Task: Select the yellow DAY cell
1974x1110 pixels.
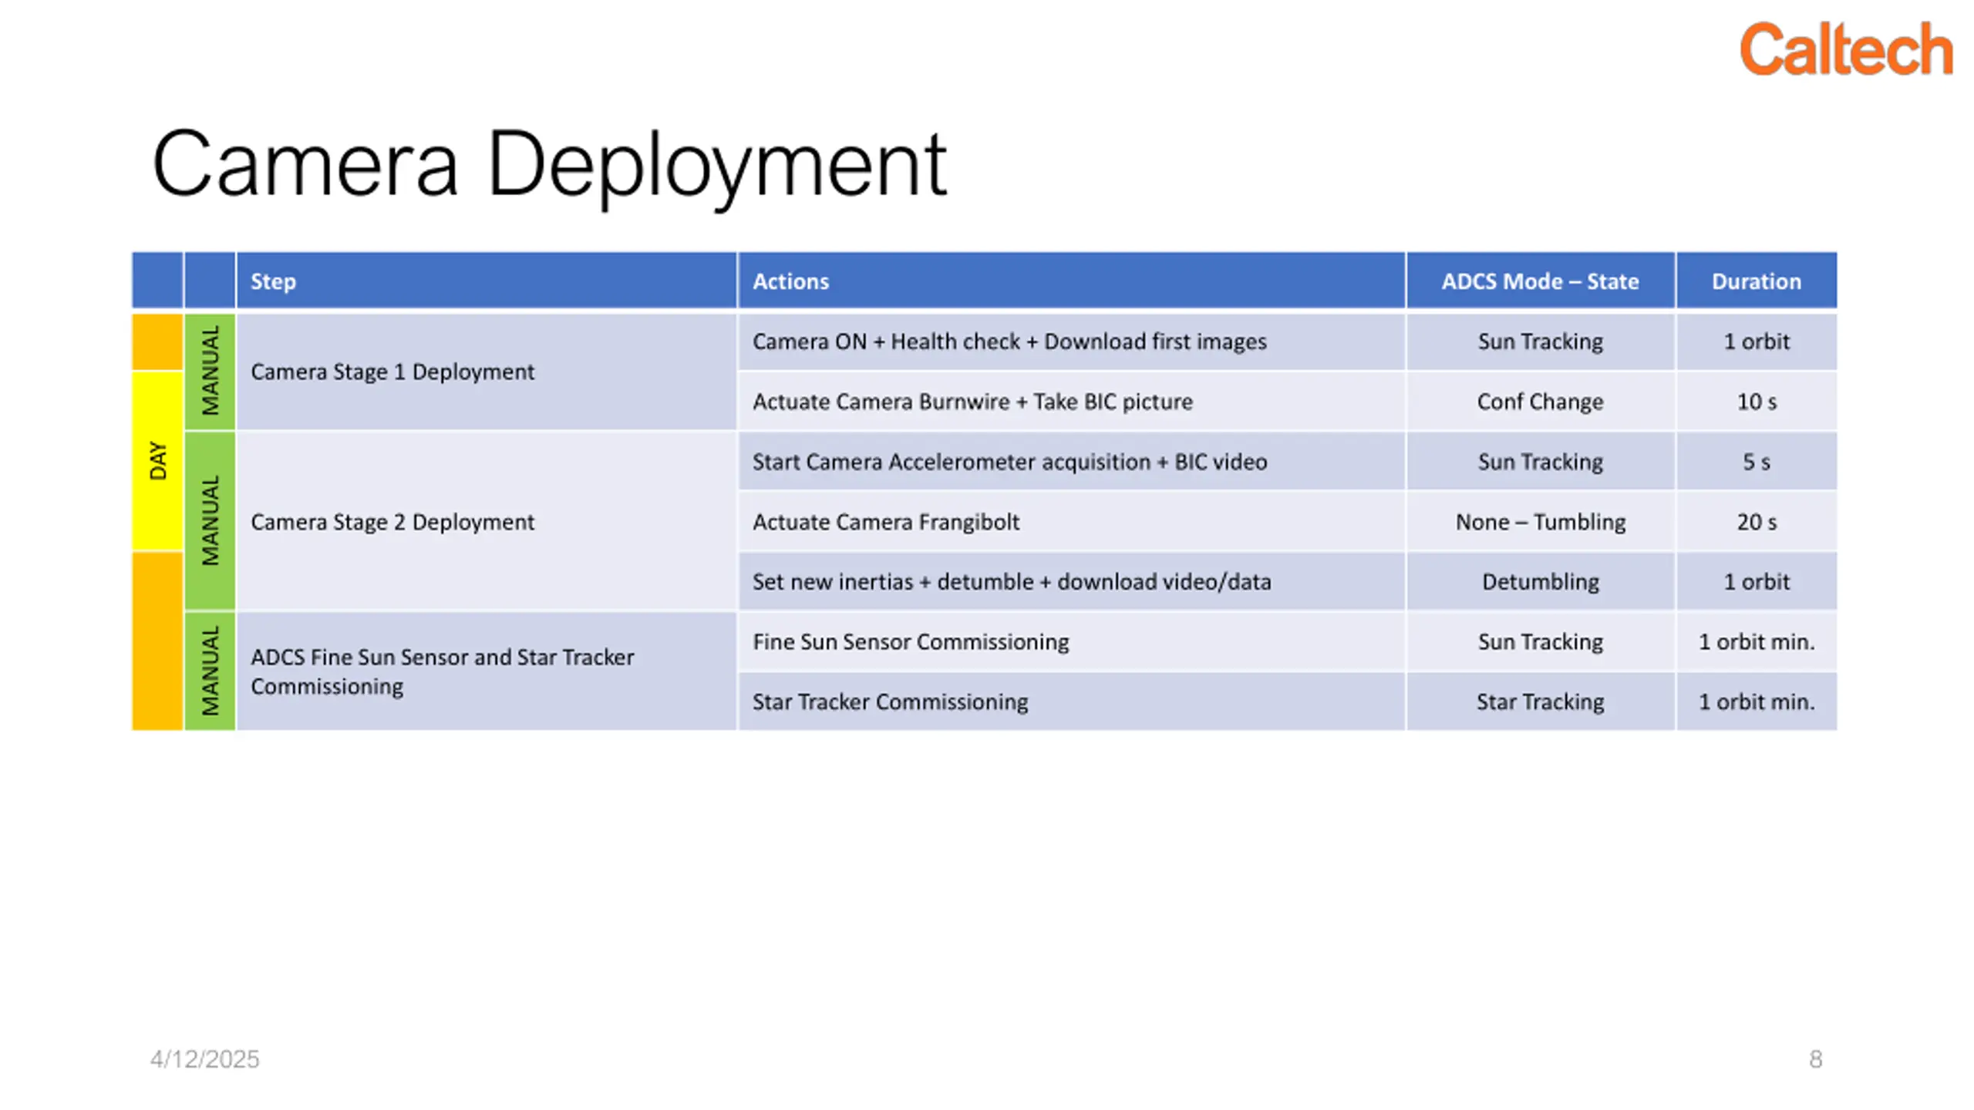Action: pyautogui.click(x=157, y=461)
